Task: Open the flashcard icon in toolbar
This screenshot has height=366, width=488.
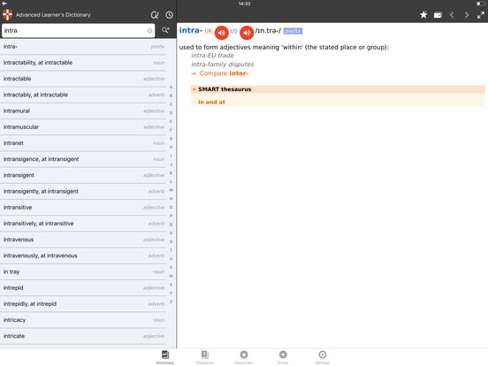Action: pos(438,15)
